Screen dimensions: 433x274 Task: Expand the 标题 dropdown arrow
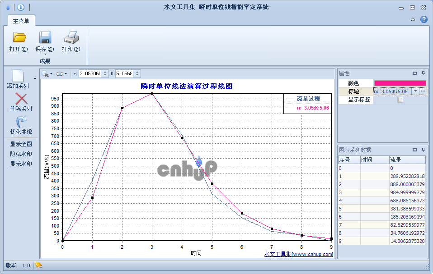(415, 91)
